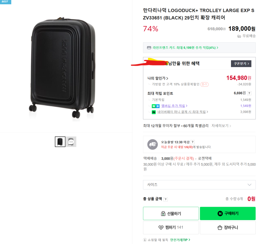
Task: Expand 자세히보기 installment information
Action: 221,125
